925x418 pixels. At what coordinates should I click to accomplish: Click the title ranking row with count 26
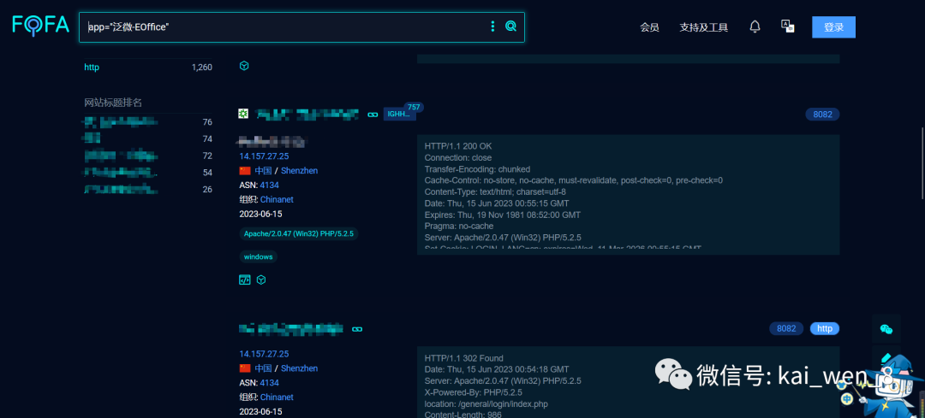[x=148, y=190]
